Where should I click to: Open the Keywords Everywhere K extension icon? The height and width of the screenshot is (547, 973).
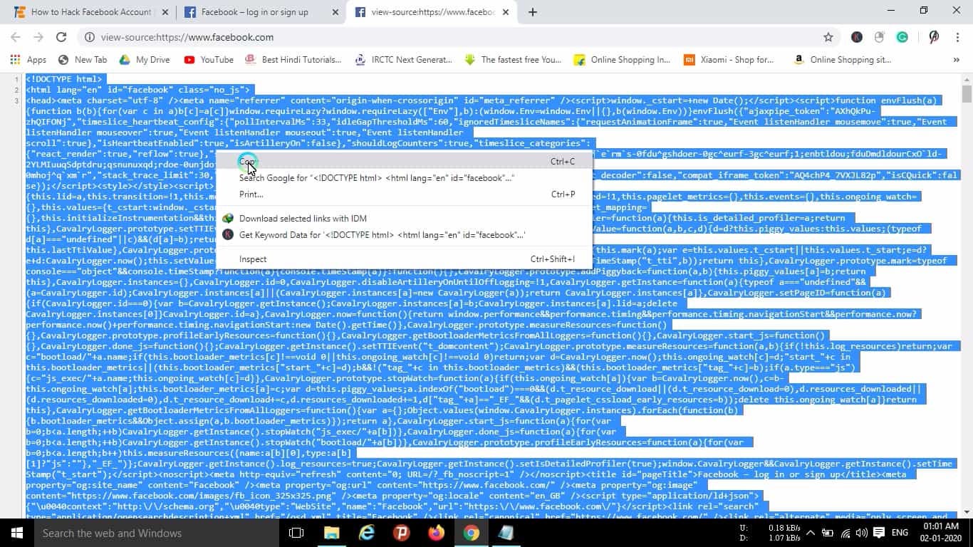coord(857,37)
